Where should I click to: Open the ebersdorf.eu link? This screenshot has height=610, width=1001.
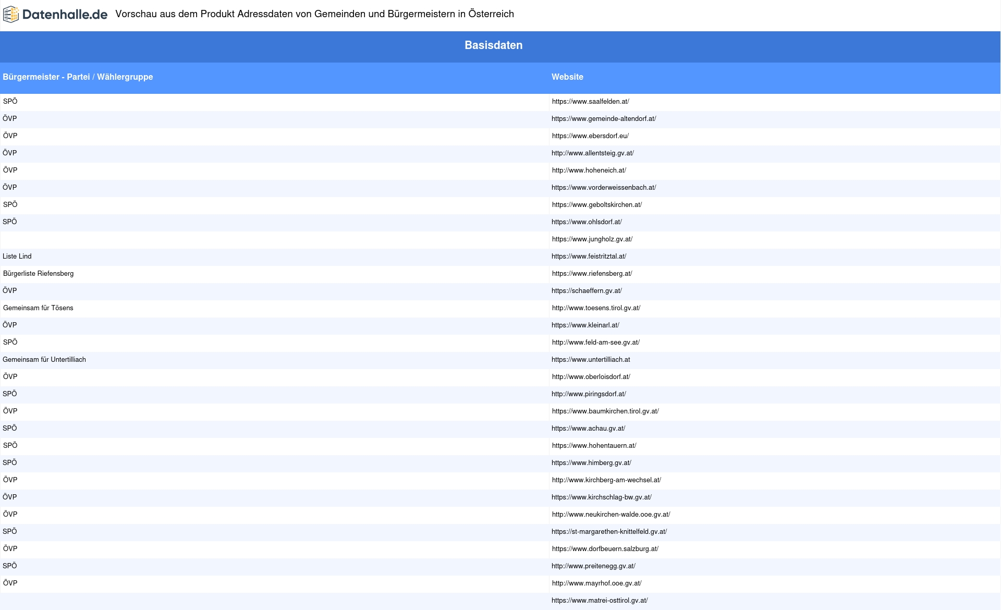click(590, 136)
